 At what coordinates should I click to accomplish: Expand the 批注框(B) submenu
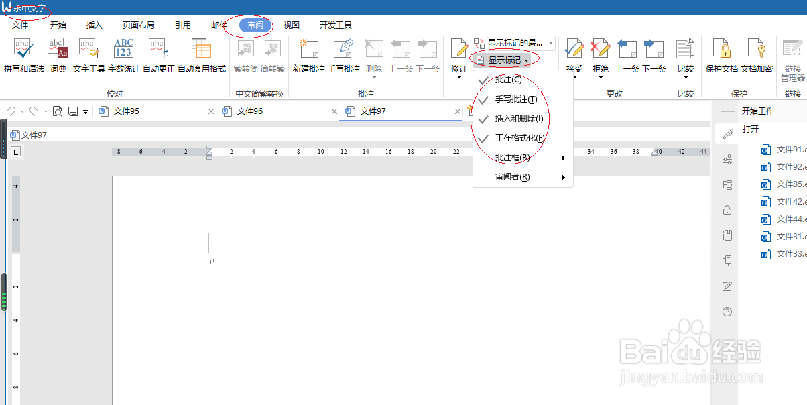tap(523, 158)
